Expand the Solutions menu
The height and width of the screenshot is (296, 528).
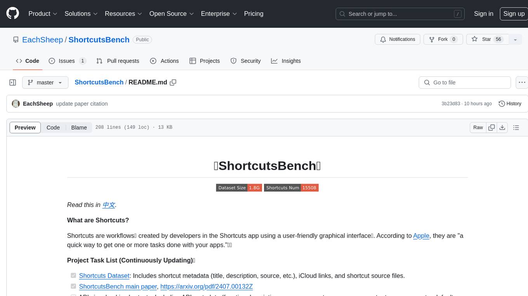81,14
